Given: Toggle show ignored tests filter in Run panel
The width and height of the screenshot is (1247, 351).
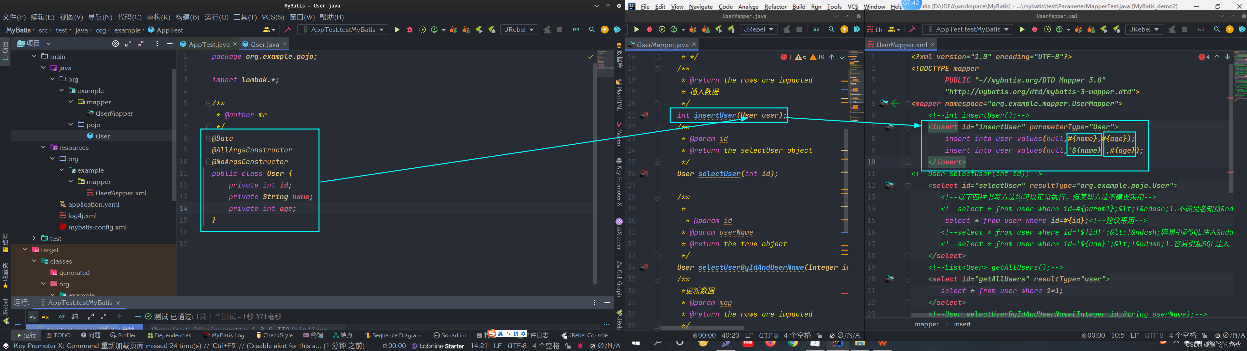Looking at the screenshot, I should [46, 317].
